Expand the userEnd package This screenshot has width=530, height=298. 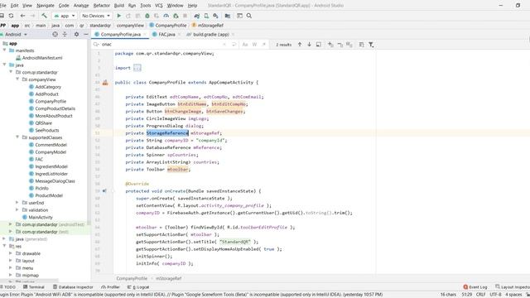click(17, 202)
